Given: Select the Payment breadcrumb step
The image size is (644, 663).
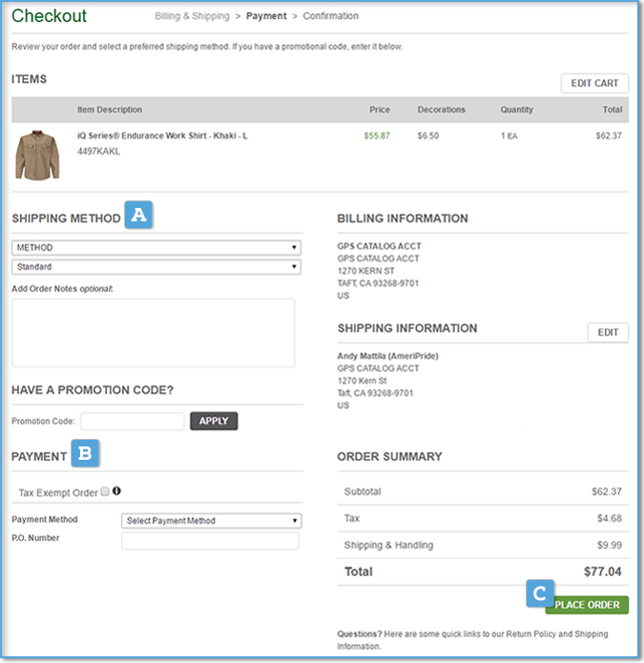Looking at the screenshot, I should [266, 16].
